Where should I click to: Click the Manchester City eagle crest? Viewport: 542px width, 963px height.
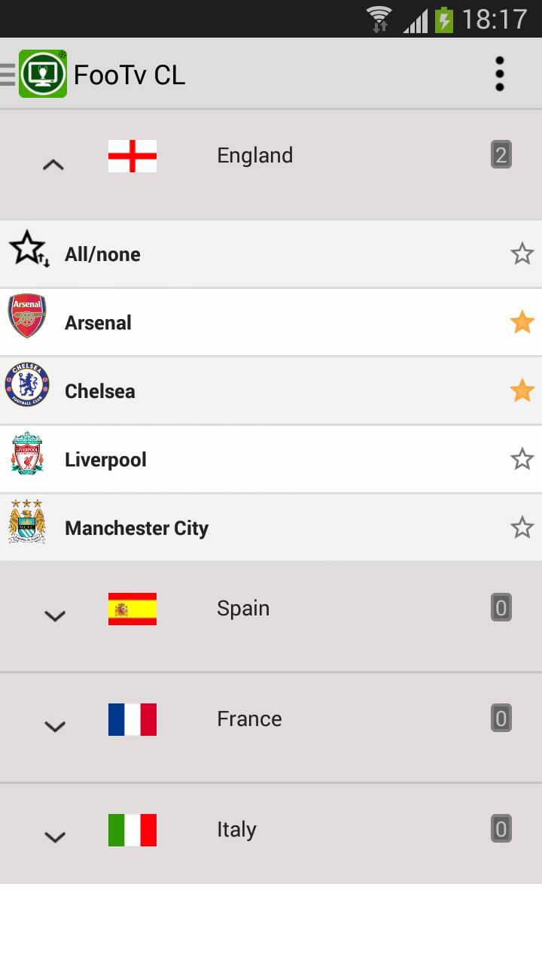pos(27,521)
